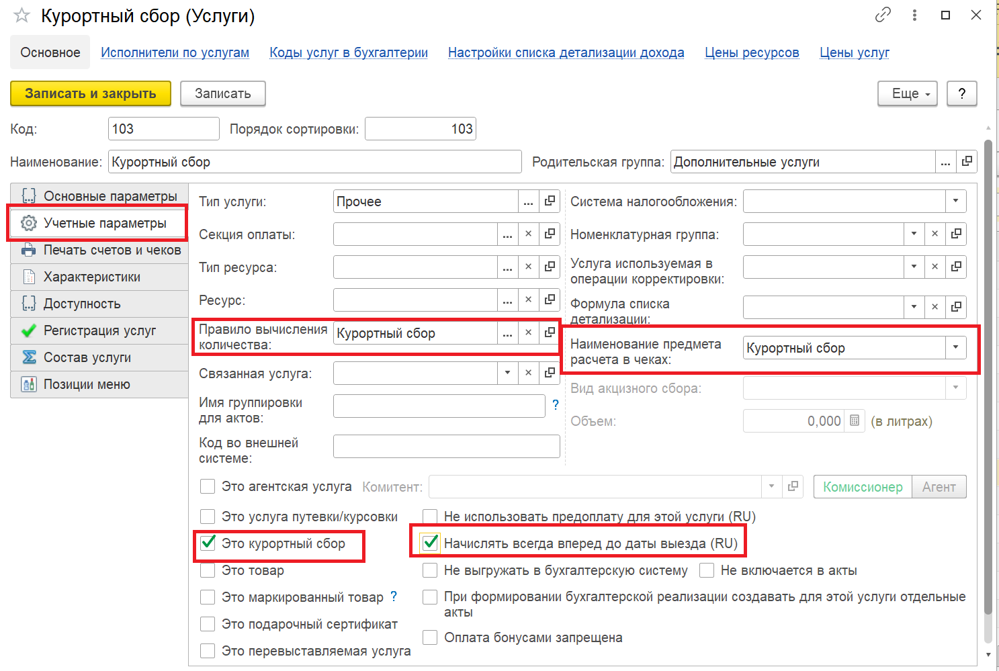Open the Характеристики section
Viewport: 999px width, 671px height.
(99, 277)
